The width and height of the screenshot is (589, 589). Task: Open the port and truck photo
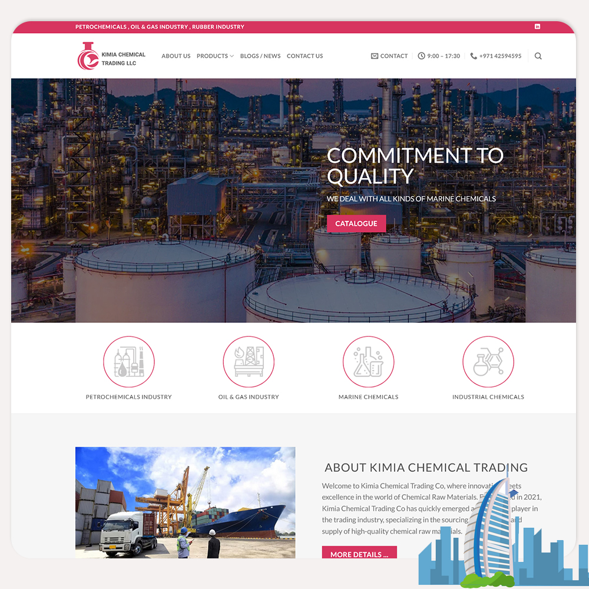pyautogui.click(x=185, y=502)
